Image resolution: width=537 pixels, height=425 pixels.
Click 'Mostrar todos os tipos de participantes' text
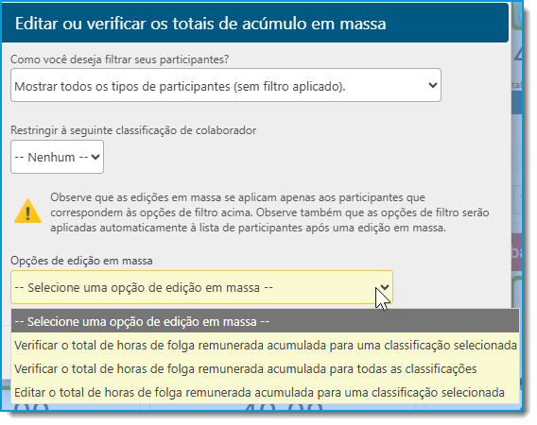click(180, 86)
